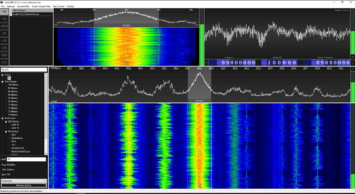
Task: Select 20 Meters view range
Action: (x=13, y=102)
